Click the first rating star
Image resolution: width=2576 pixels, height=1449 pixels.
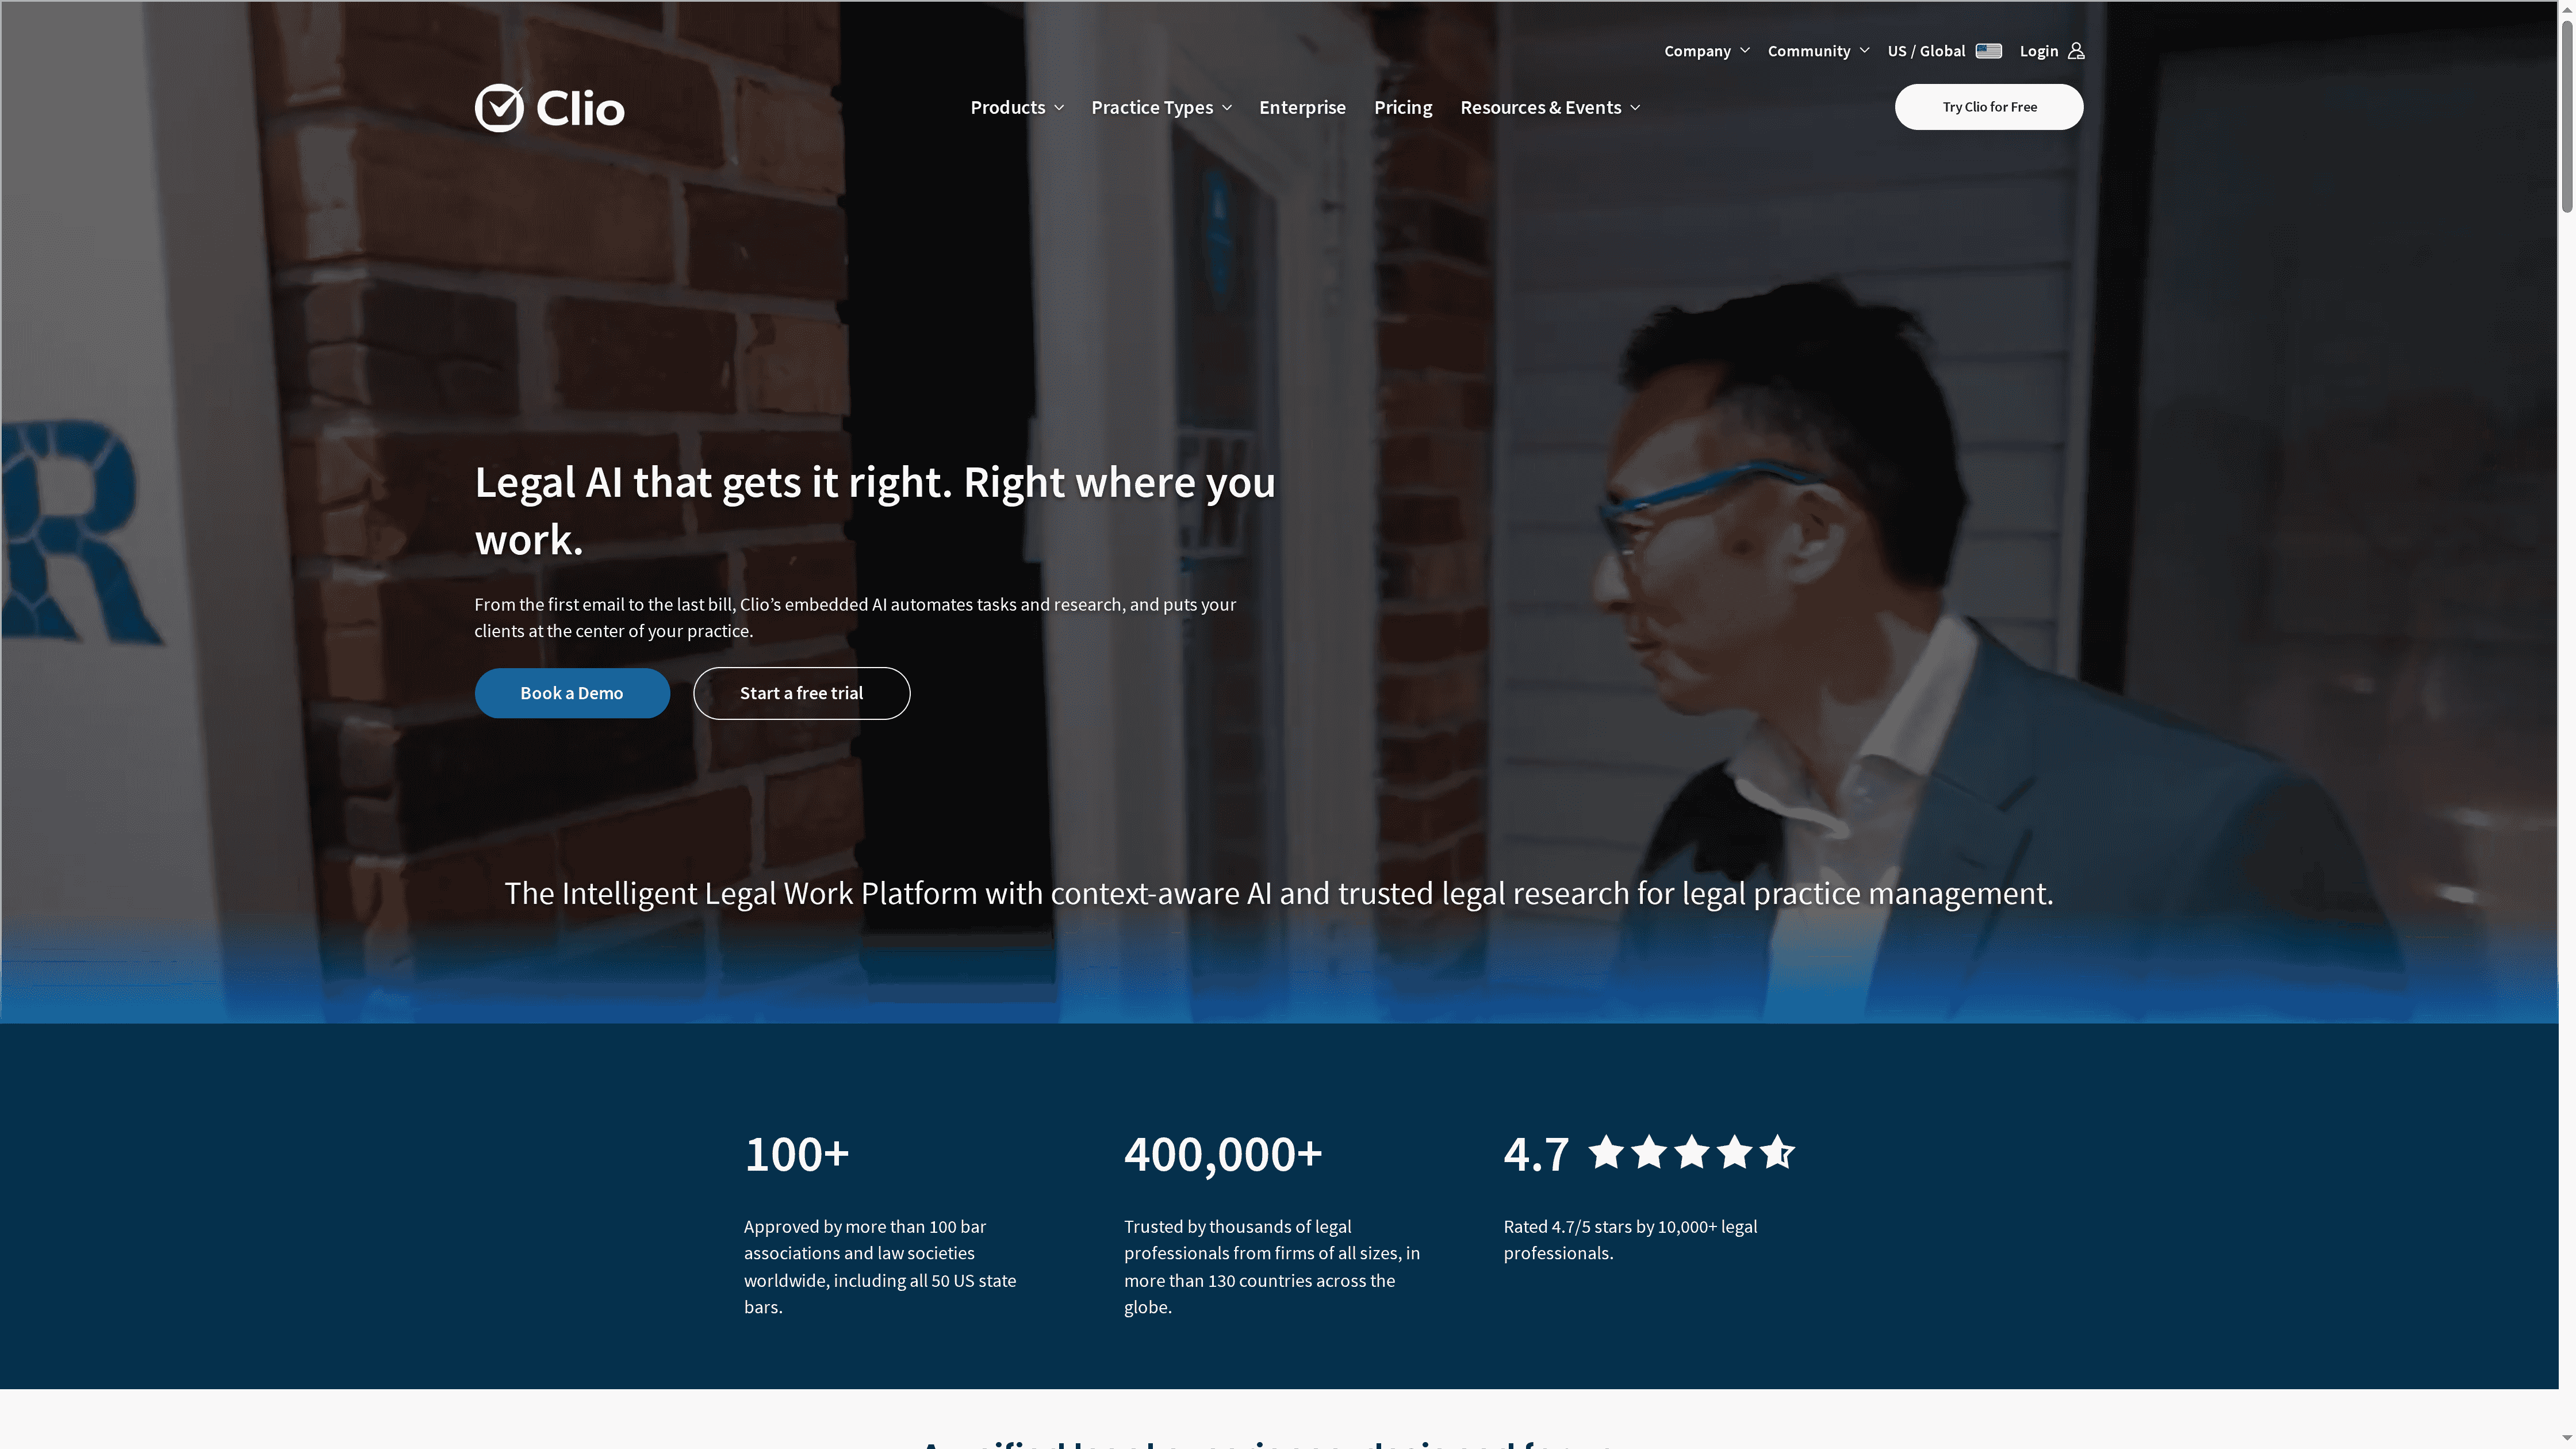point(1606,1152)
